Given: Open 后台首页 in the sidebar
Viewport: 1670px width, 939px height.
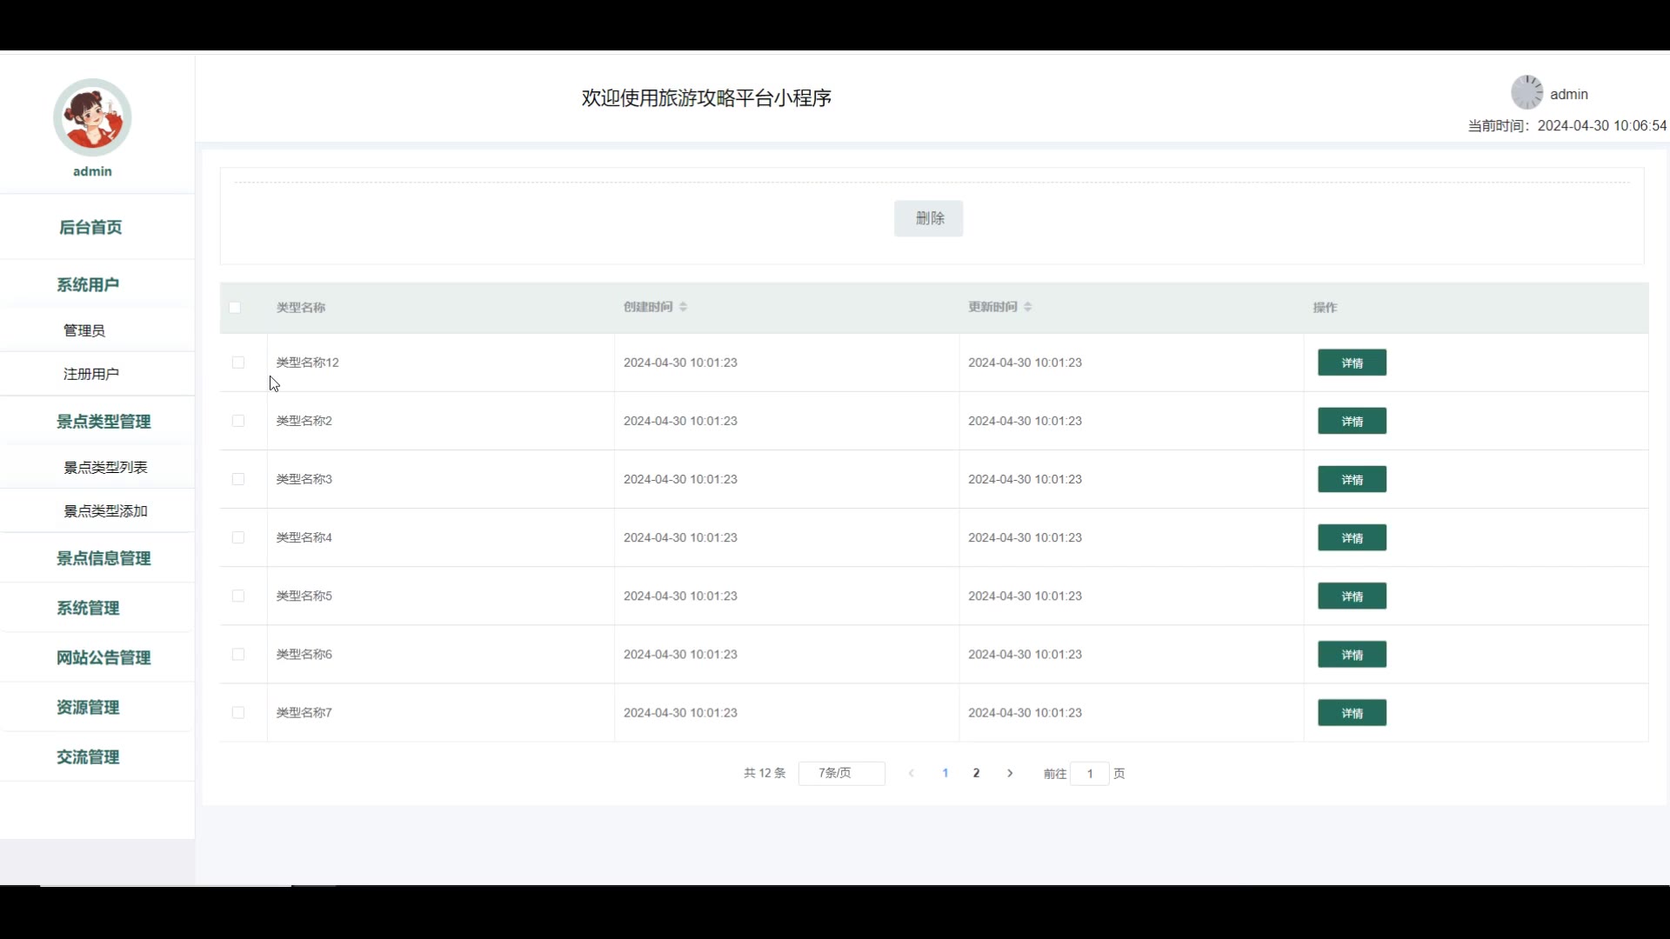Looking at the screenshot, I should (90, 227).
